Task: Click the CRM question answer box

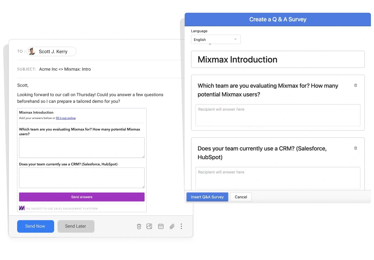Action: (x=278, y=178)
